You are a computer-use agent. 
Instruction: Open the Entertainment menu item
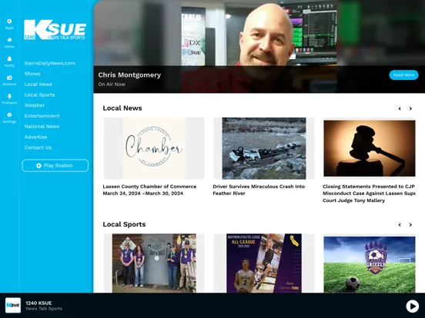[42, 116]
